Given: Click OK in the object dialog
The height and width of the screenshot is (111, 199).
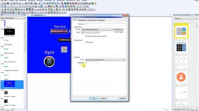Looking at the screenshot, I should pos(94,98).
